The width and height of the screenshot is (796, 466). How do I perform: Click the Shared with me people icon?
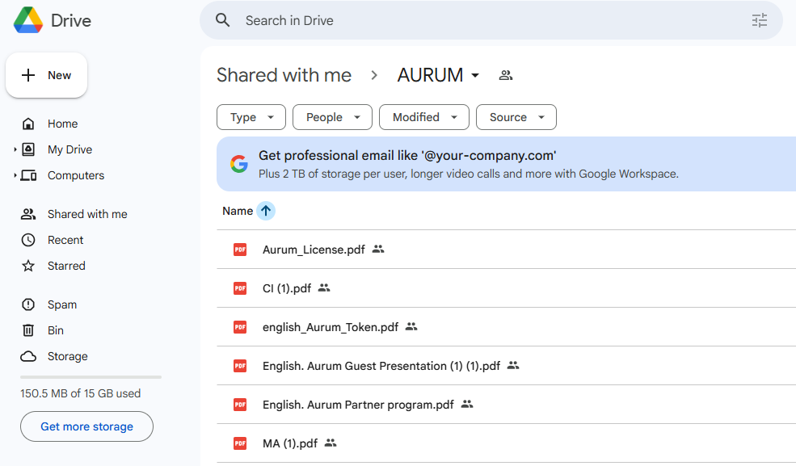pos(28,214)
